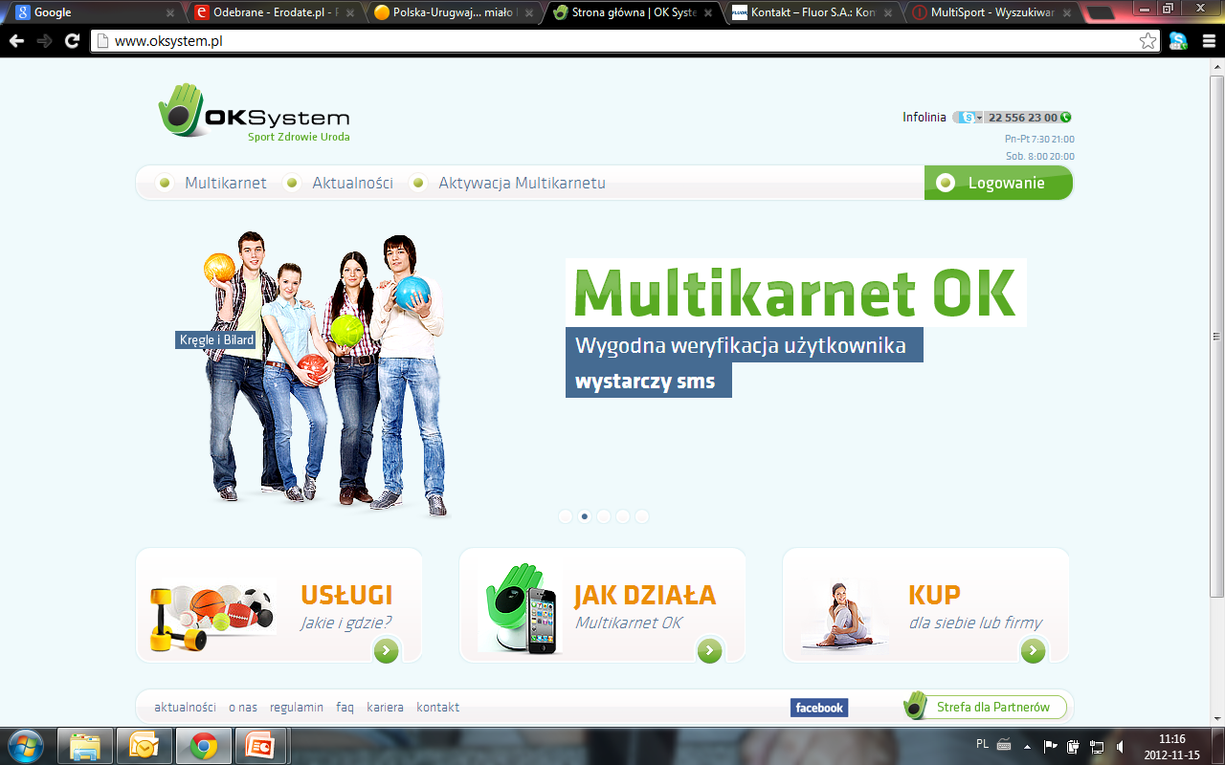Viewport: 1225px width, 765px height.
Task: Open the KUP heading link
Action: (x=934, y=594)
